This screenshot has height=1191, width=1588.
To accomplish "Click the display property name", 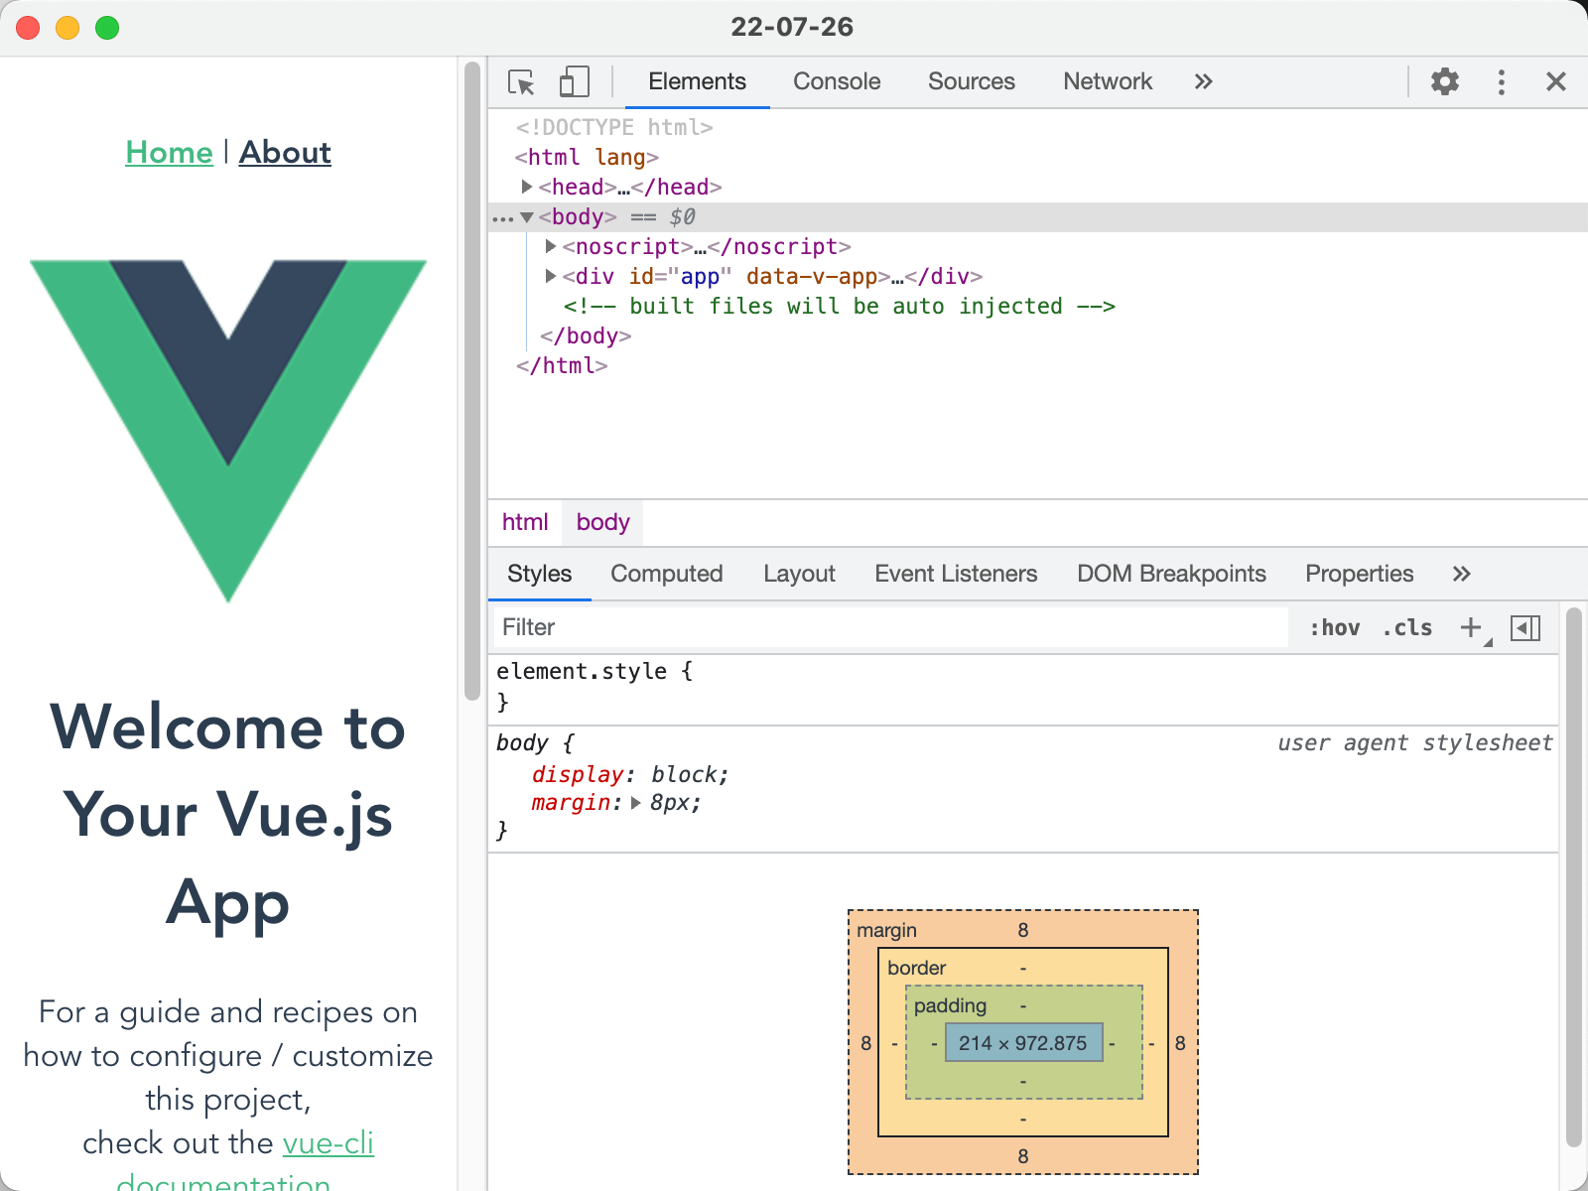I will [x=578, y=774].
